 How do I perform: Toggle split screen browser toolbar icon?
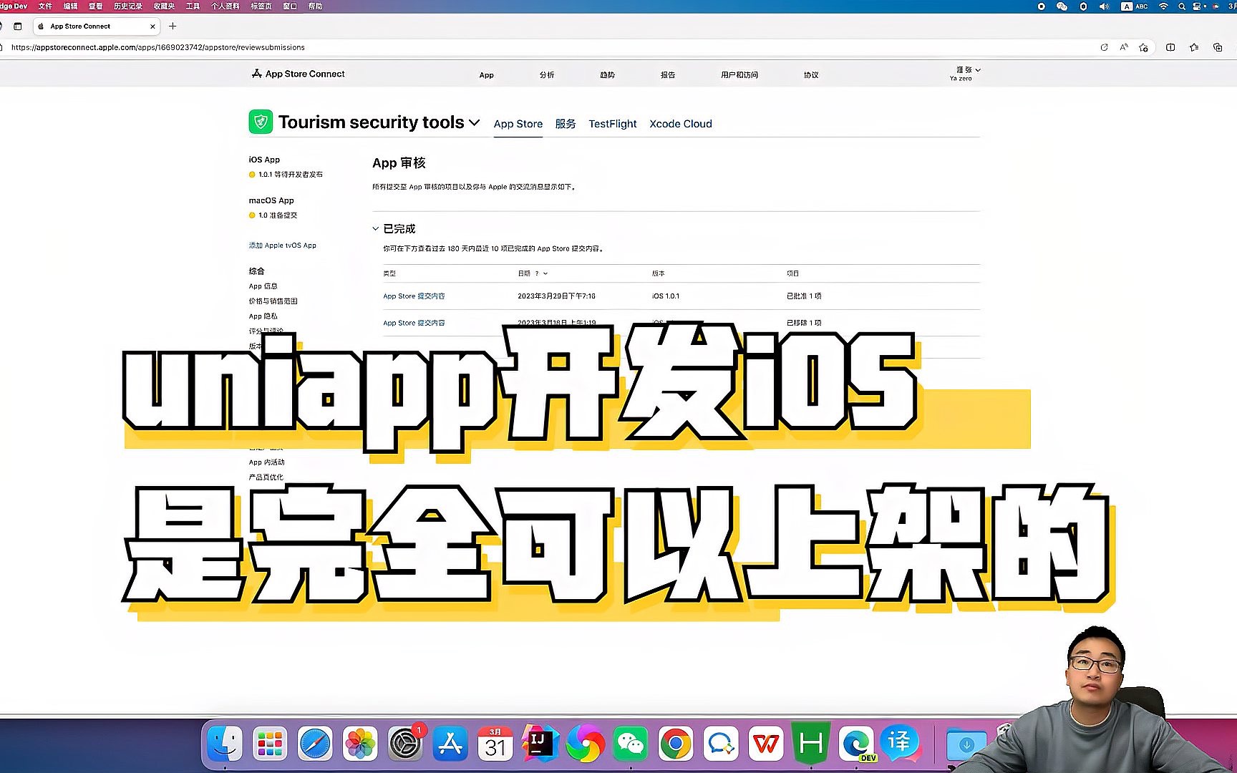[x=1170, y=47]
